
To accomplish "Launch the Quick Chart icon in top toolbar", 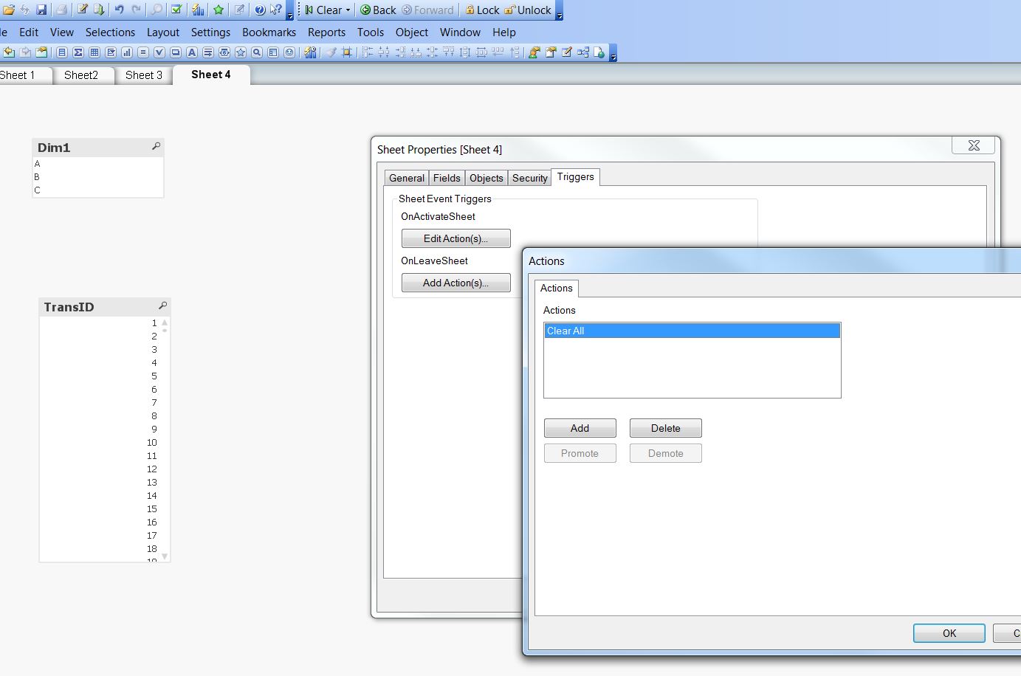I will pyautogui.click(x=198, y=10).
